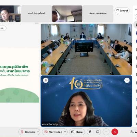
Task: Start video from the meeting controls
Action: (53, 132)
